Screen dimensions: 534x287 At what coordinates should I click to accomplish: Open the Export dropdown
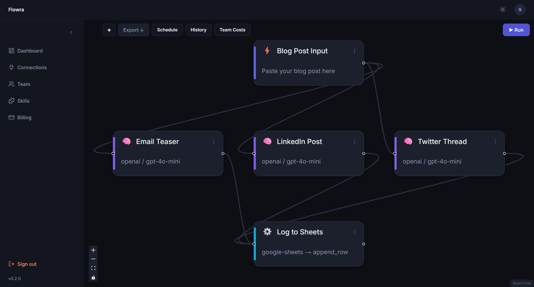[x=133, y=30]
